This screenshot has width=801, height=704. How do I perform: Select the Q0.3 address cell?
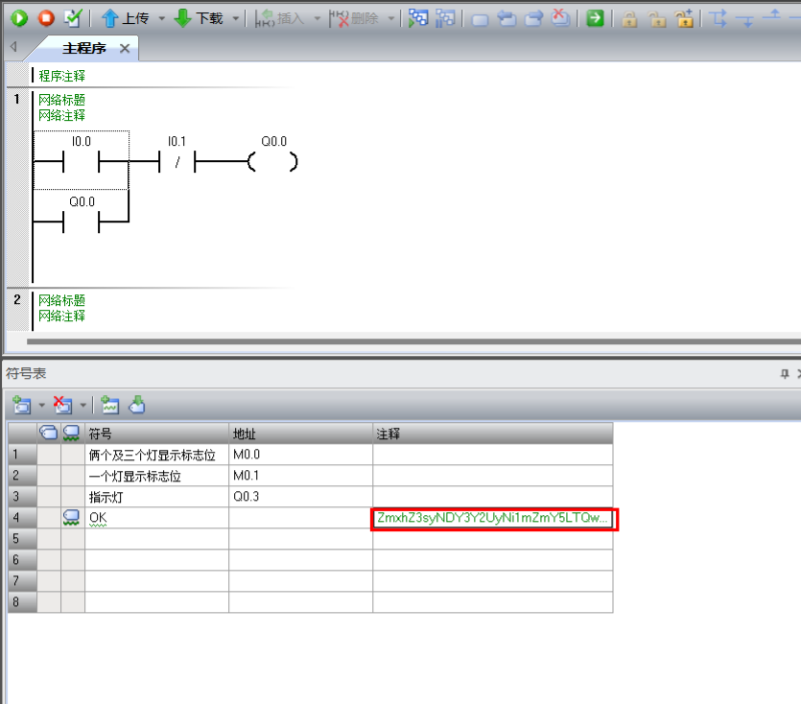(x=300, y=496)
